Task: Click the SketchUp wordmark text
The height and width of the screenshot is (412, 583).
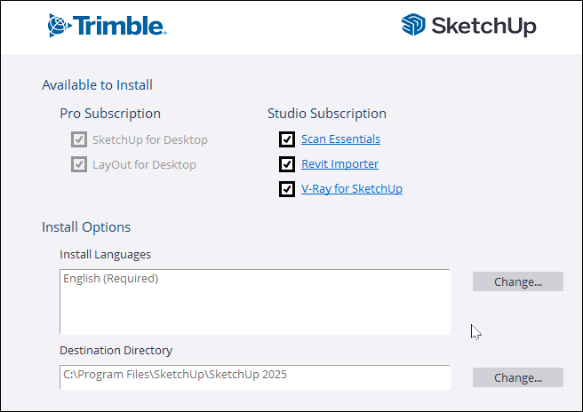Action: tap(483, 27)
